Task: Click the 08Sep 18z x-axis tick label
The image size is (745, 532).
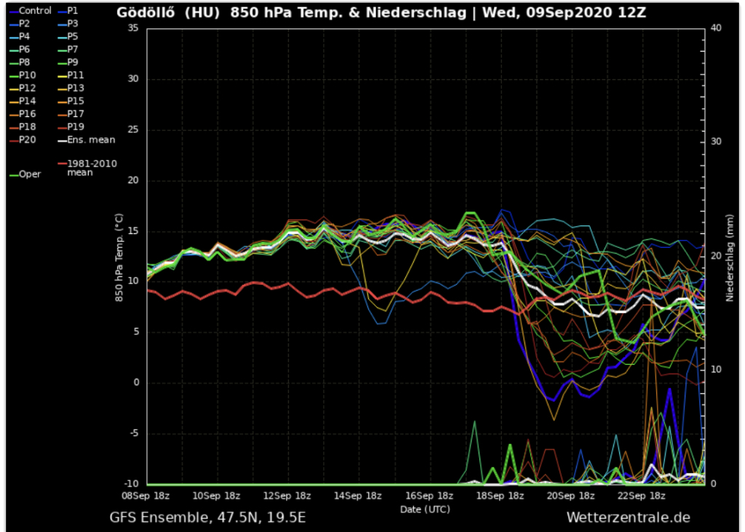Action: (x=147, y=496)
